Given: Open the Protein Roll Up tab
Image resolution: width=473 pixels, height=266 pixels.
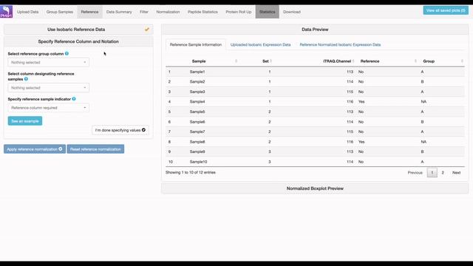Looking at the screenshot, I should 239,12.
